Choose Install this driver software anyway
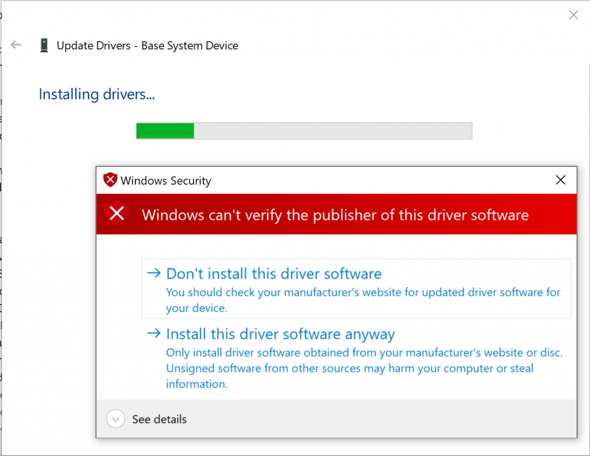 280,334
